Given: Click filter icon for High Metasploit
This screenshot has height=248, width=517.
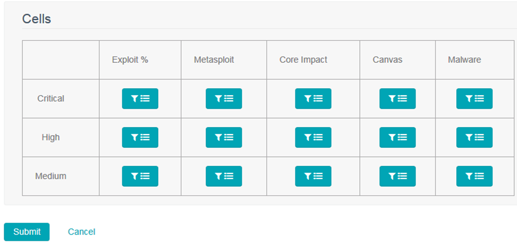Looking at the screenshot, I should point(224,137).
